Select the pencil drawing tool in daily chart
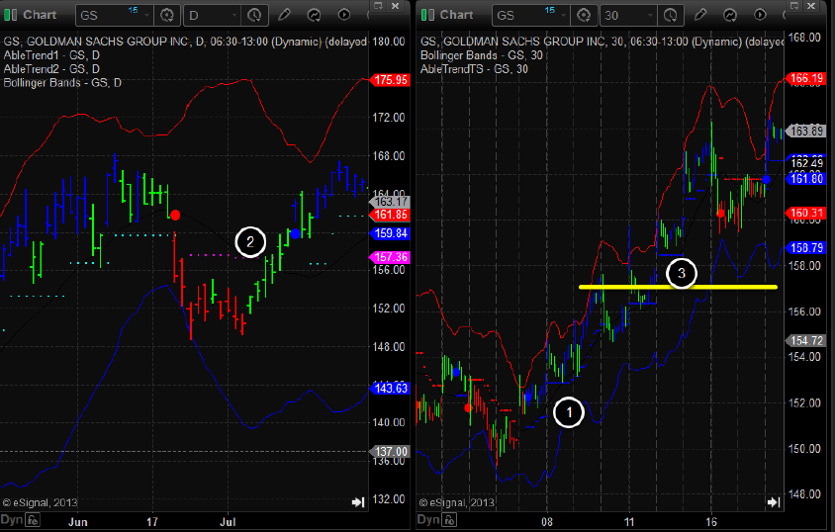This screenshot has height=532, width=835. coord(284,15)
